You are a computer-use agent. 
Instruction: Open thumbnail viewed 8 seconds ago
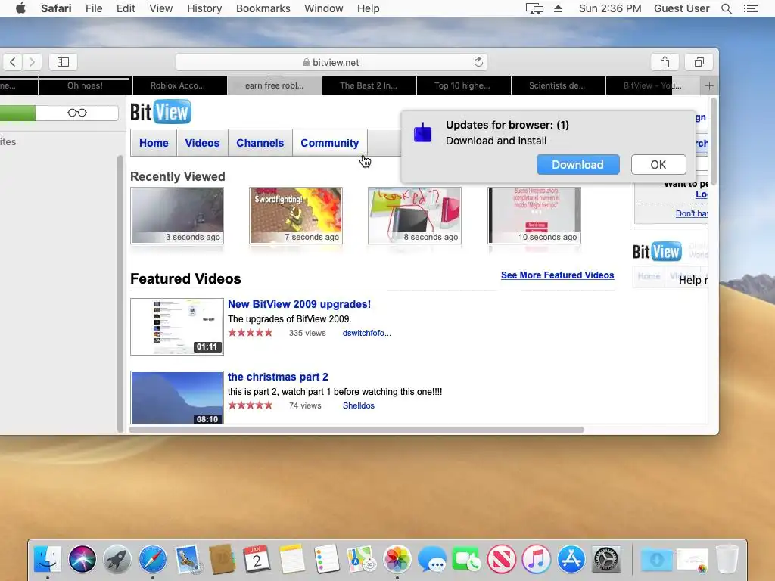[415, 216]
